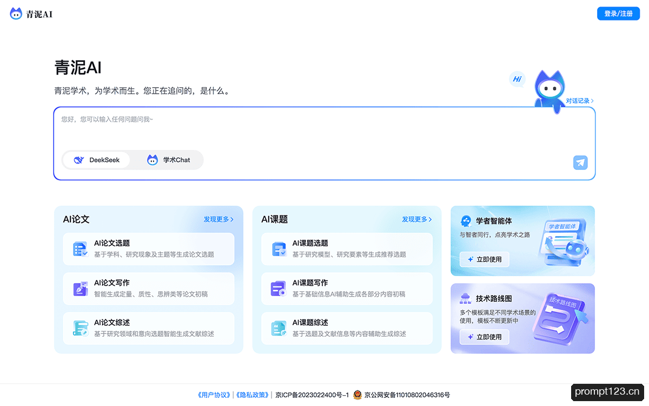Click sparkle icon in 学者智能体 立即使用
This screenshot has height=406, width=649.
471,259
